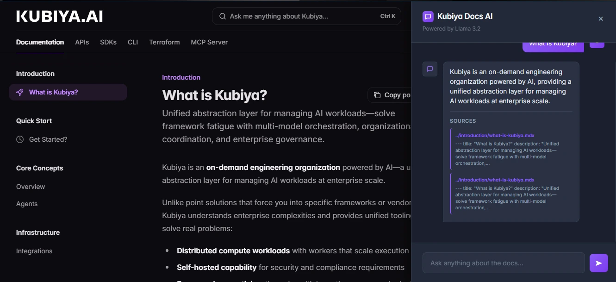Open Integrations under Infrastructure
Image resolution: width=616 pixels, height=282 pixels.
34,251
